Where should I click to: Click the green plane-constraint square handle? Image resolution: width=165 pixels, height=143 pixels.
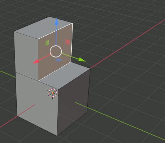pos(47,43)
